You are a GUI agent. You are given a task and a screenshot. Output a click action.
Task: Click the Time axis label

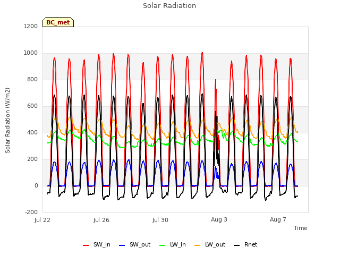click(301, 228)
